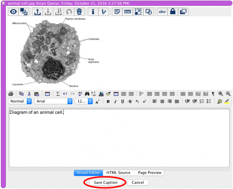Image resolution: width=233 pixels, height=189 pixels.
Task: Click the scissors cut icon
Action: point(29,94)
